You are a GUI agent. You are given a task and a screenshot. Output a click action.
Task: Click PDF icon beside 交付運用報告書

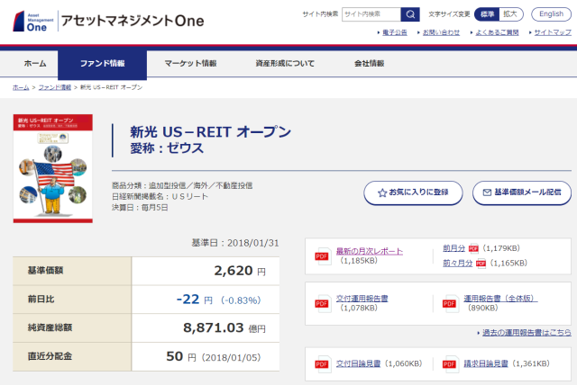pos(322,303)
